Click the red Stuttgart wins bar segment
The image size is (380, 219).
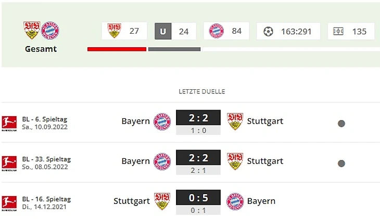[117, 49]
